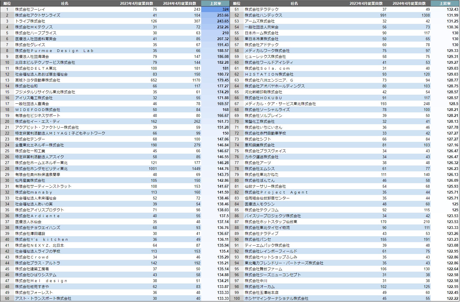This screenshot has height=302, width=460.
Task: Highlight 株式会社アオバヤホールディングス
Action: [275, 86]
